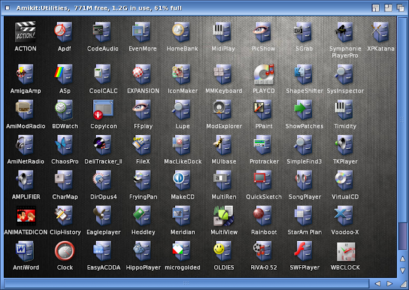The height and width of the screenshot is (290, 409).
Task: Click the horizontal scrollbar right arrow
Action: pos(389,284)
